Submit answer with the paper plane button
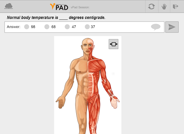 pyautogui.click(x=172, y=27)
